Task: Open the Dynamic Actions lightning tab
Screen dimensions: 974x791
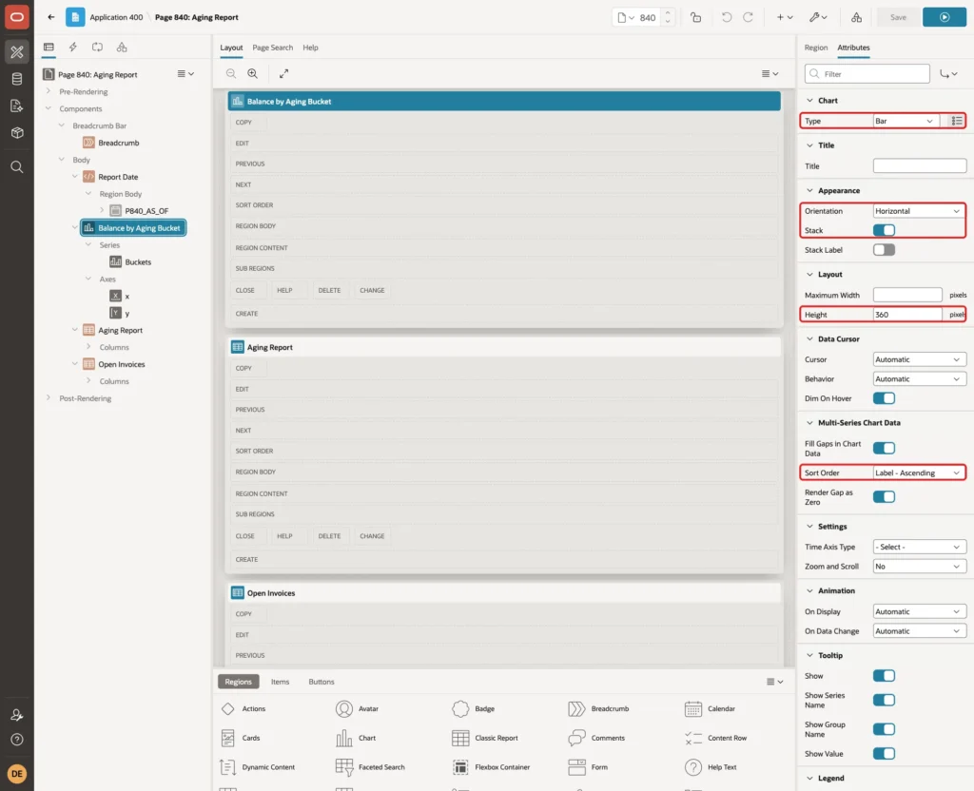Action: 72,48
